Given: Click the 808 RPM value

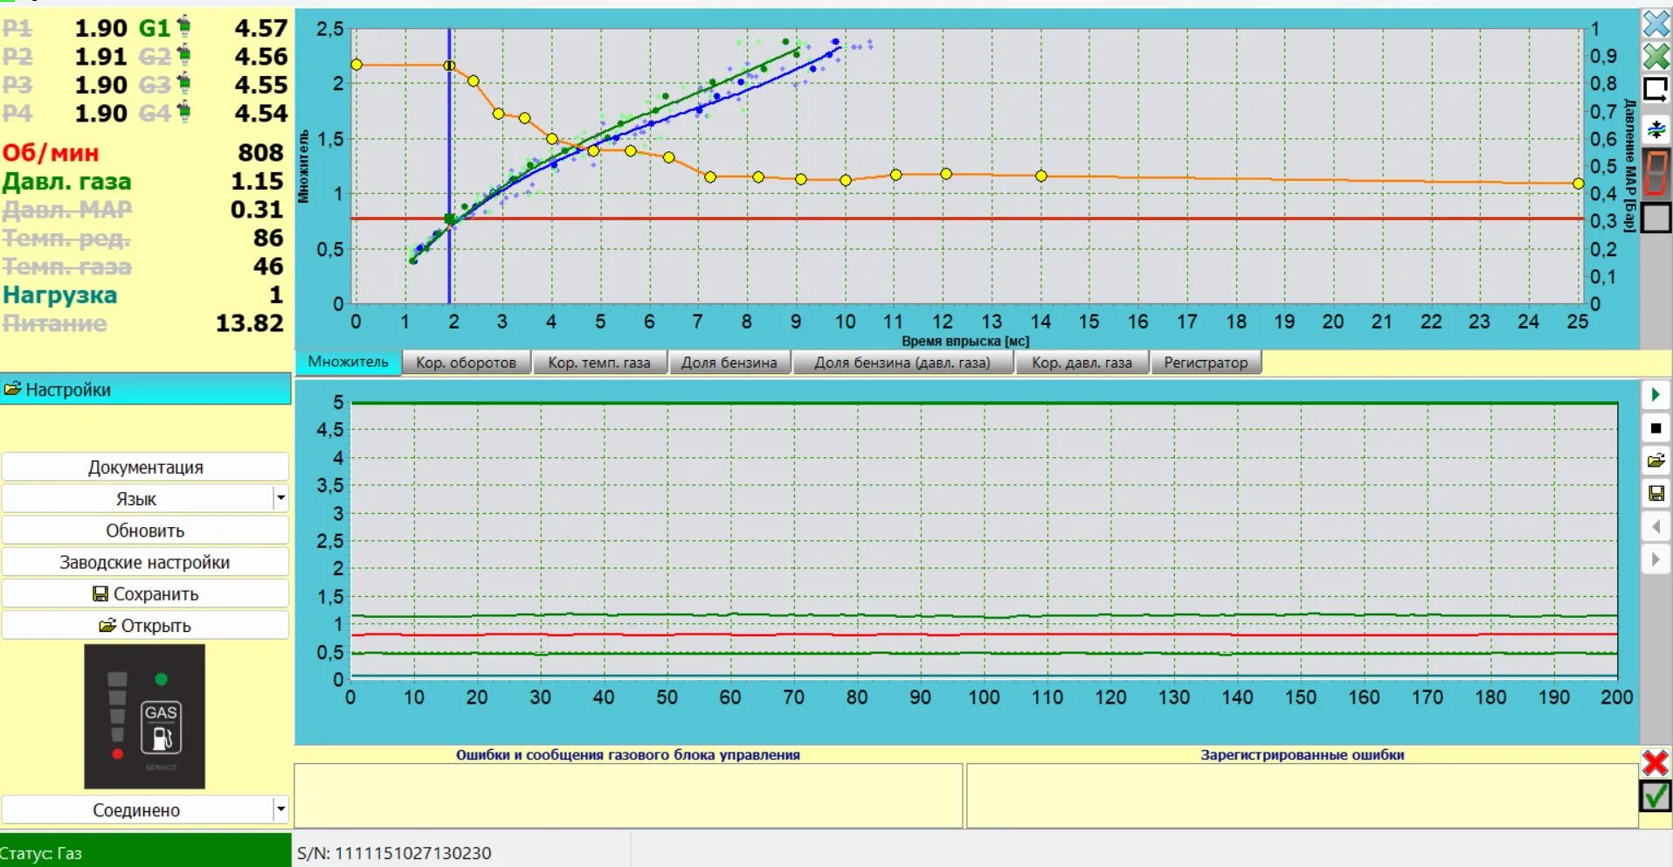Looking at the screenshot, I should pos(260,153).
